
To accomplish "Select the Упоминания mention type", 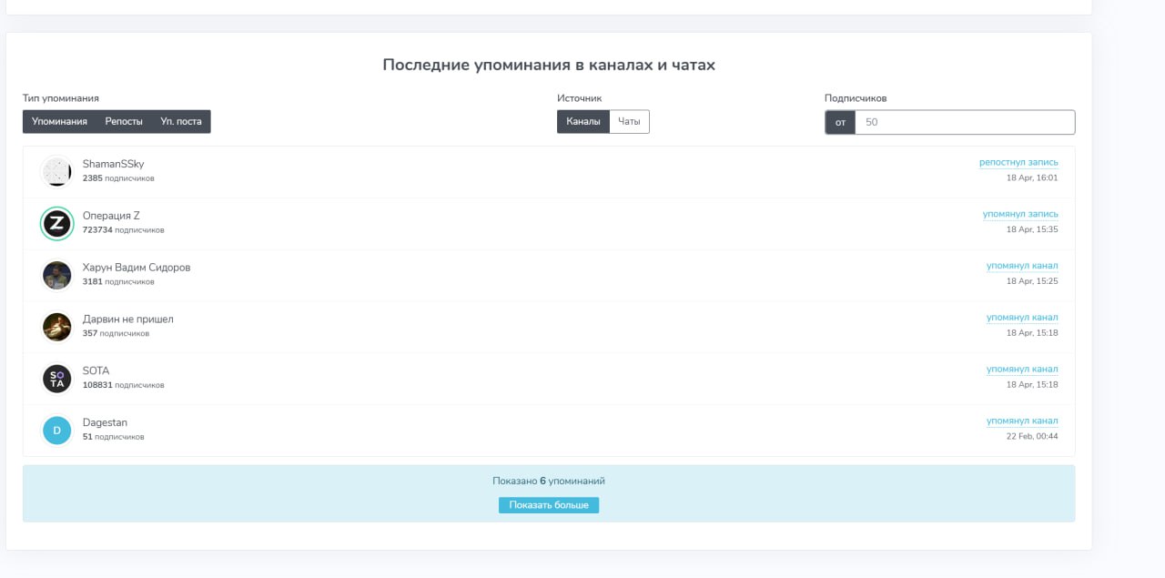I will click(59, 122).
